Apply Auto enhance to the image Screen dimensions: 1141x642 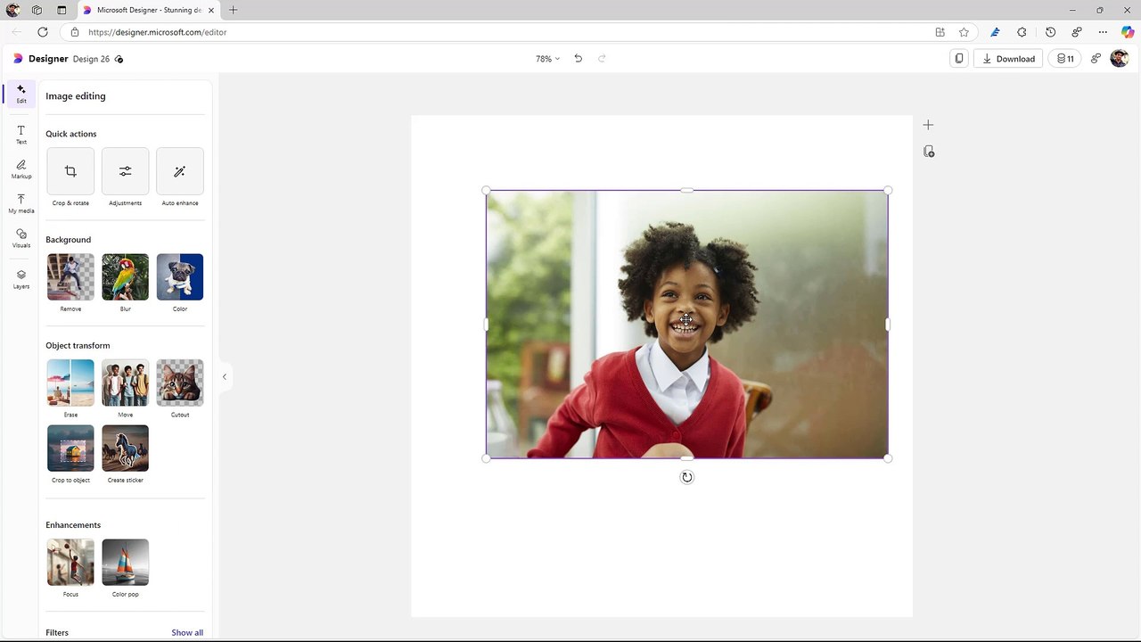(179, 171)
